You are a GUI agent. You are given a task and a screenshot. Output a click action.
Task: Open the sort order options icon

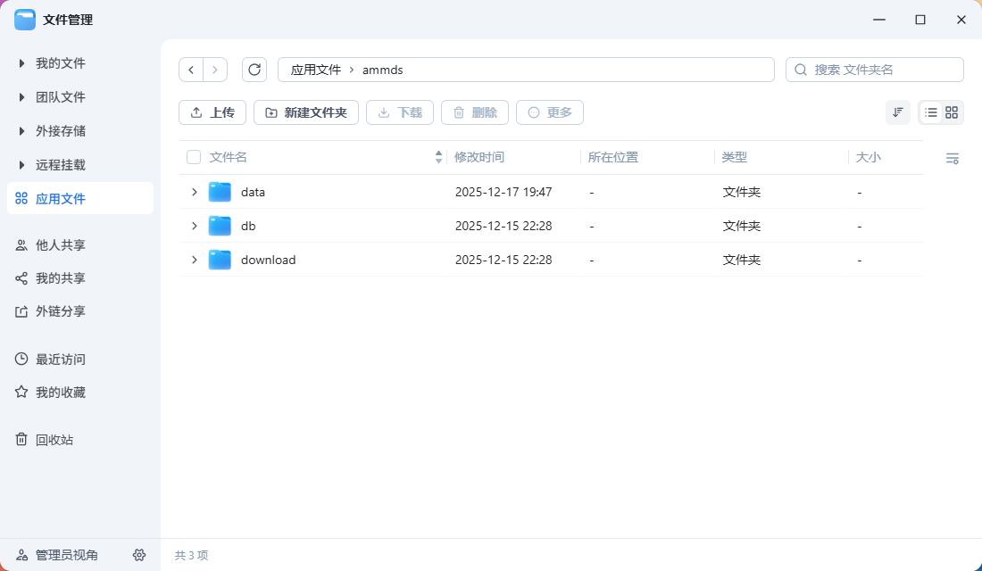point(897,112)
